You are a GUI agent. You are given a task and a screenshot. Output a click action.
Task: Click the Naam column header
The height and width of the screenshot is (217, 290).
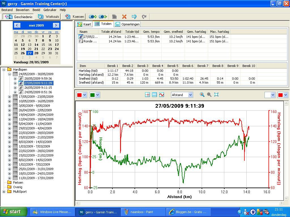click(x=88, y=32)
